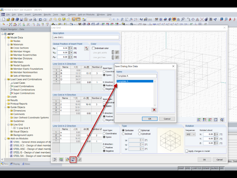This screenshot has width=237, height=178.
Task: Collapse the Load Cases and Combinations node
Action: (5, 79)
